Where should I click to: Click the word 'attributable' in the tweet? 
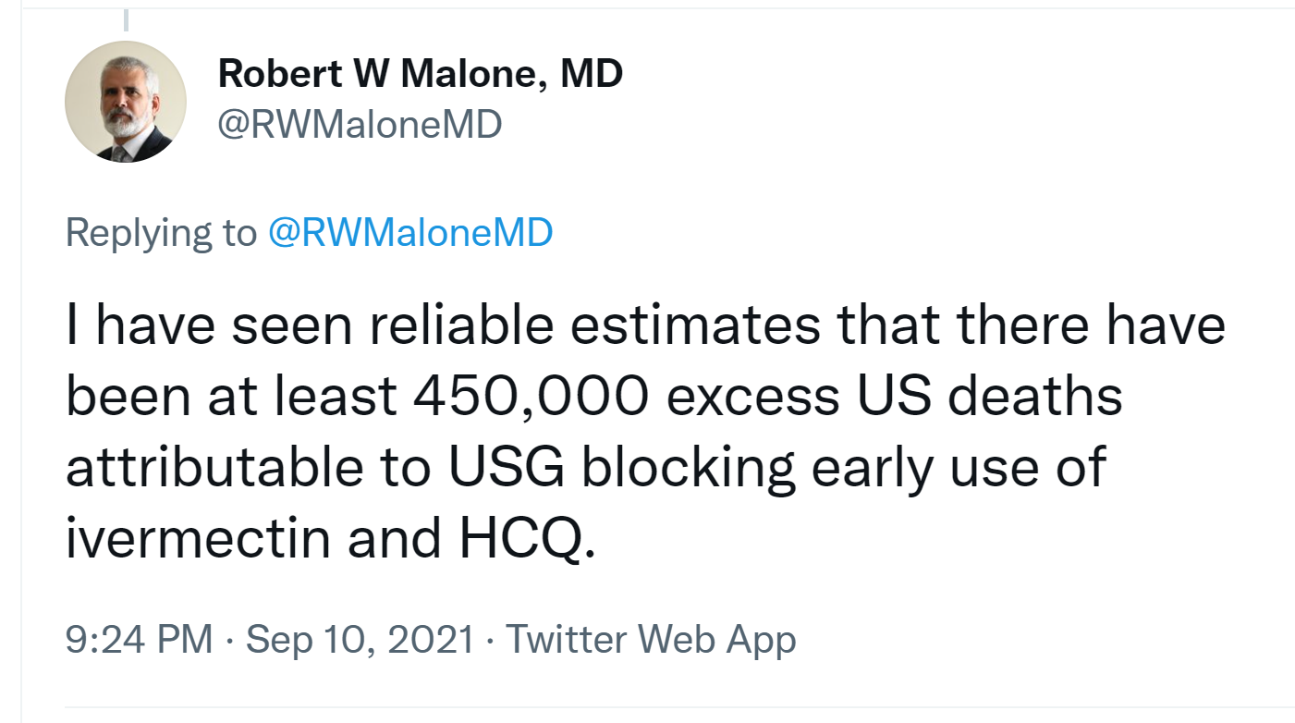(x=214, y=467)
